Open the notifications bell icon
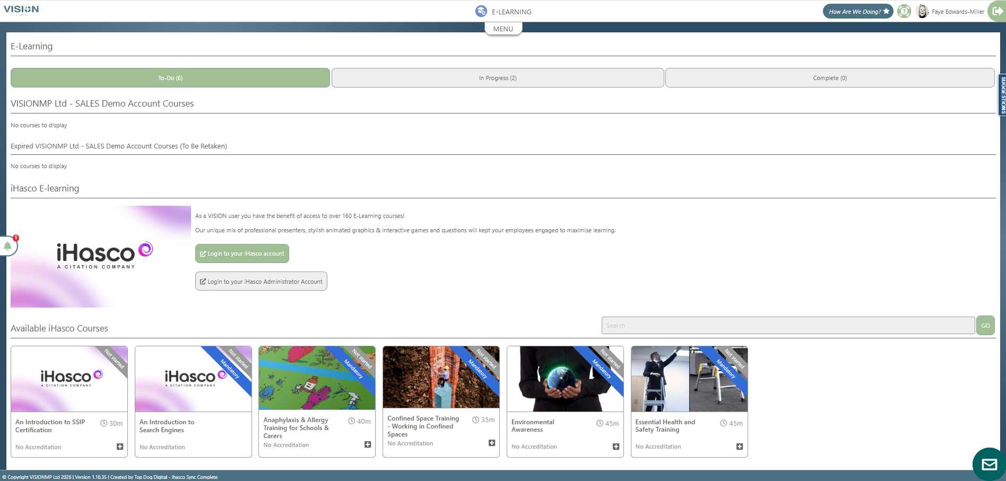Screen dimensions: 1006x481 [x=8, y=246]
